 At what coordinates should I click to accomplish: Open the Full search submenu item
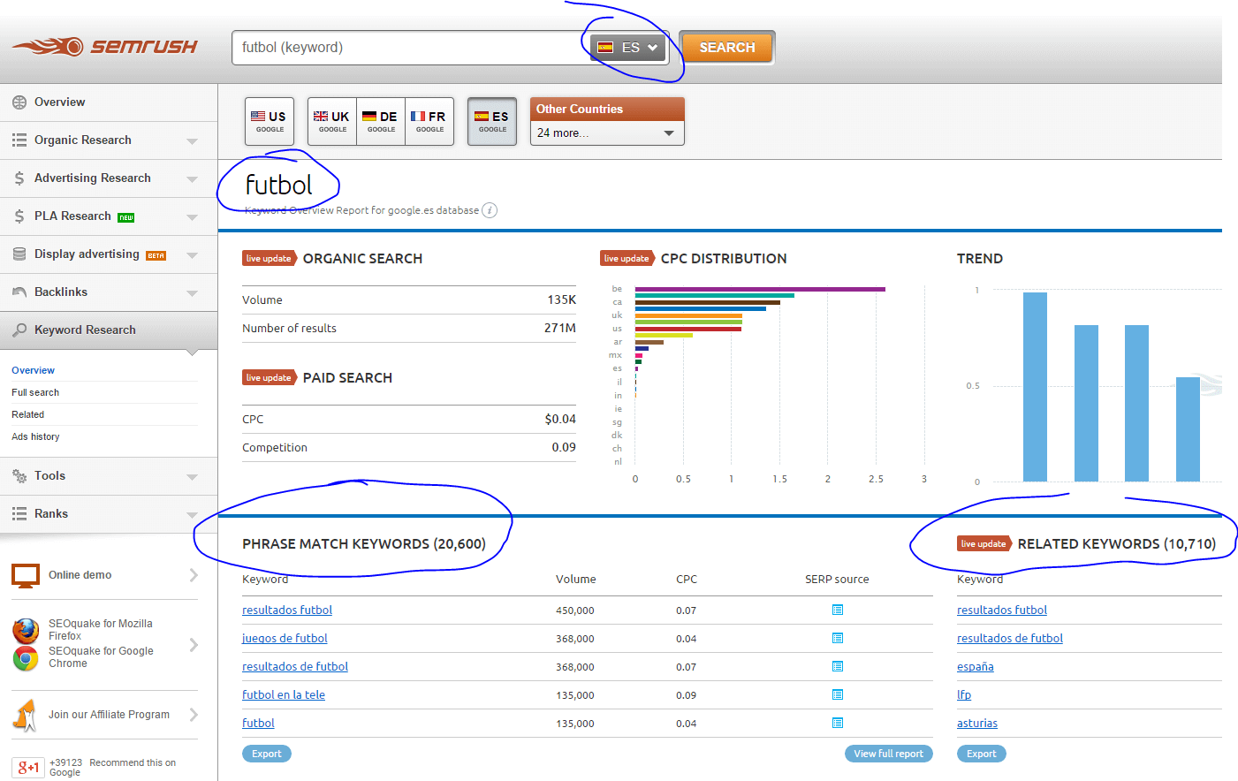(x=35, y=392)
